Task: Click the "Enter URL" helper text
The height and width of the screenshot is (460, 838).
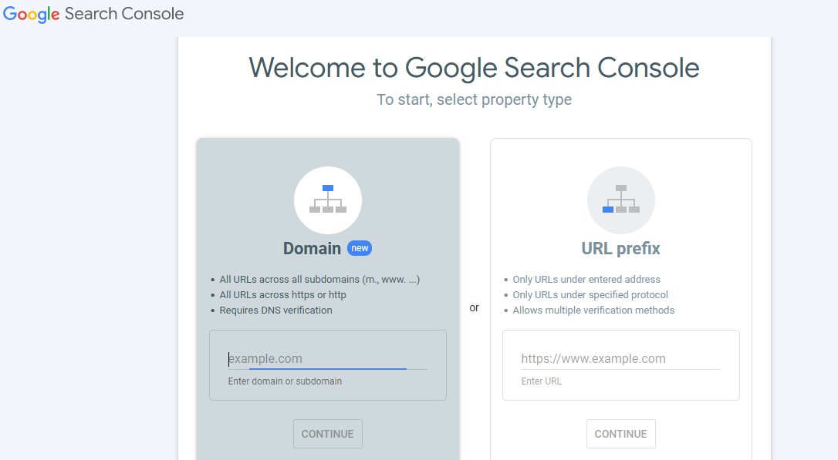Action: pyautogui.click(x=541, y=381)
